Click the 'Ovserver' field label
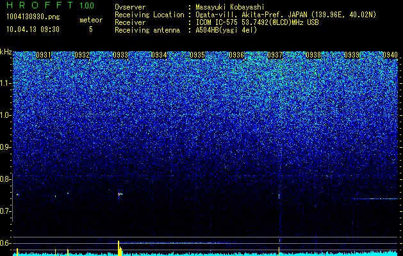The width and height of the screenshot is (403, 256). pos(130,7)
